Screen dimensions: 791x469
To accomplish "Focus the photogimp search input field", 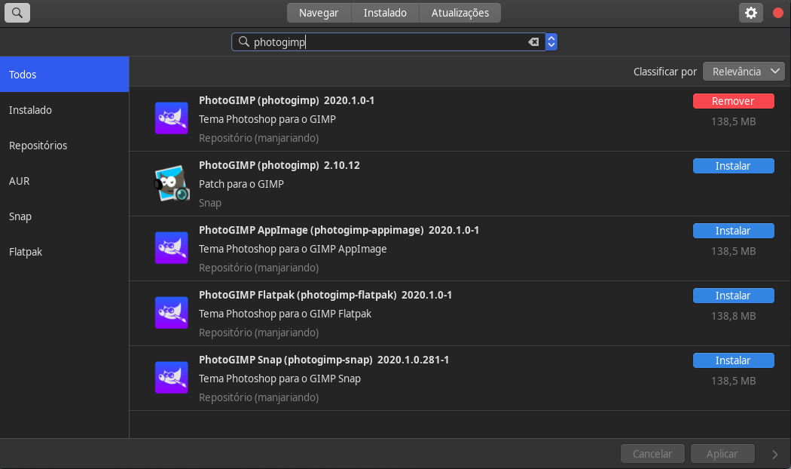I will point(389,42).
